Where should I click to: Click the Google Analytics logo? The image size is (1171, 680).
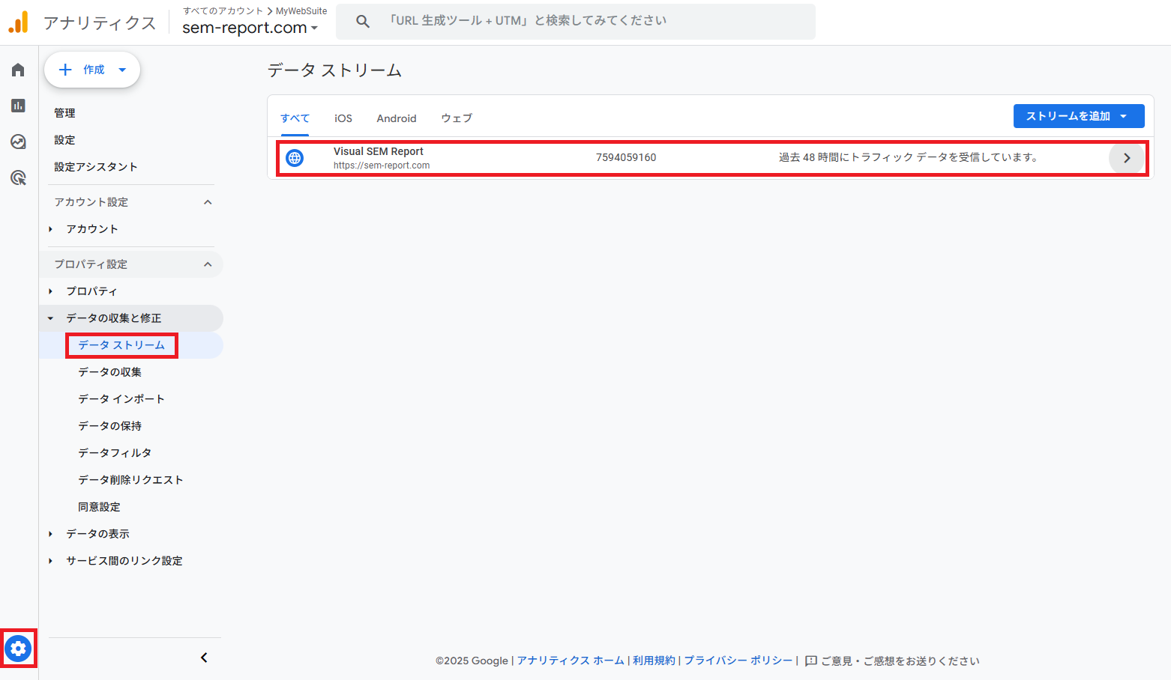coord(18,22)
